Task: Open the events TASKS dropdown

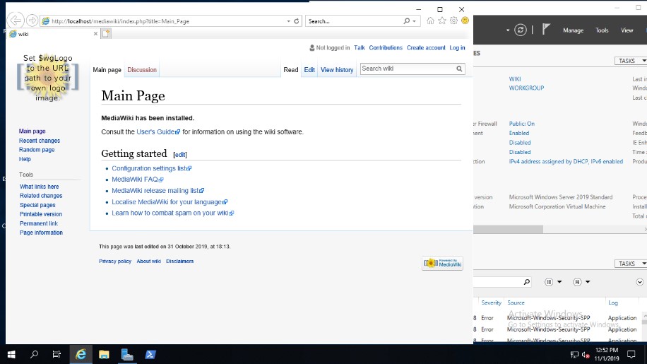Action: [631, 264]
